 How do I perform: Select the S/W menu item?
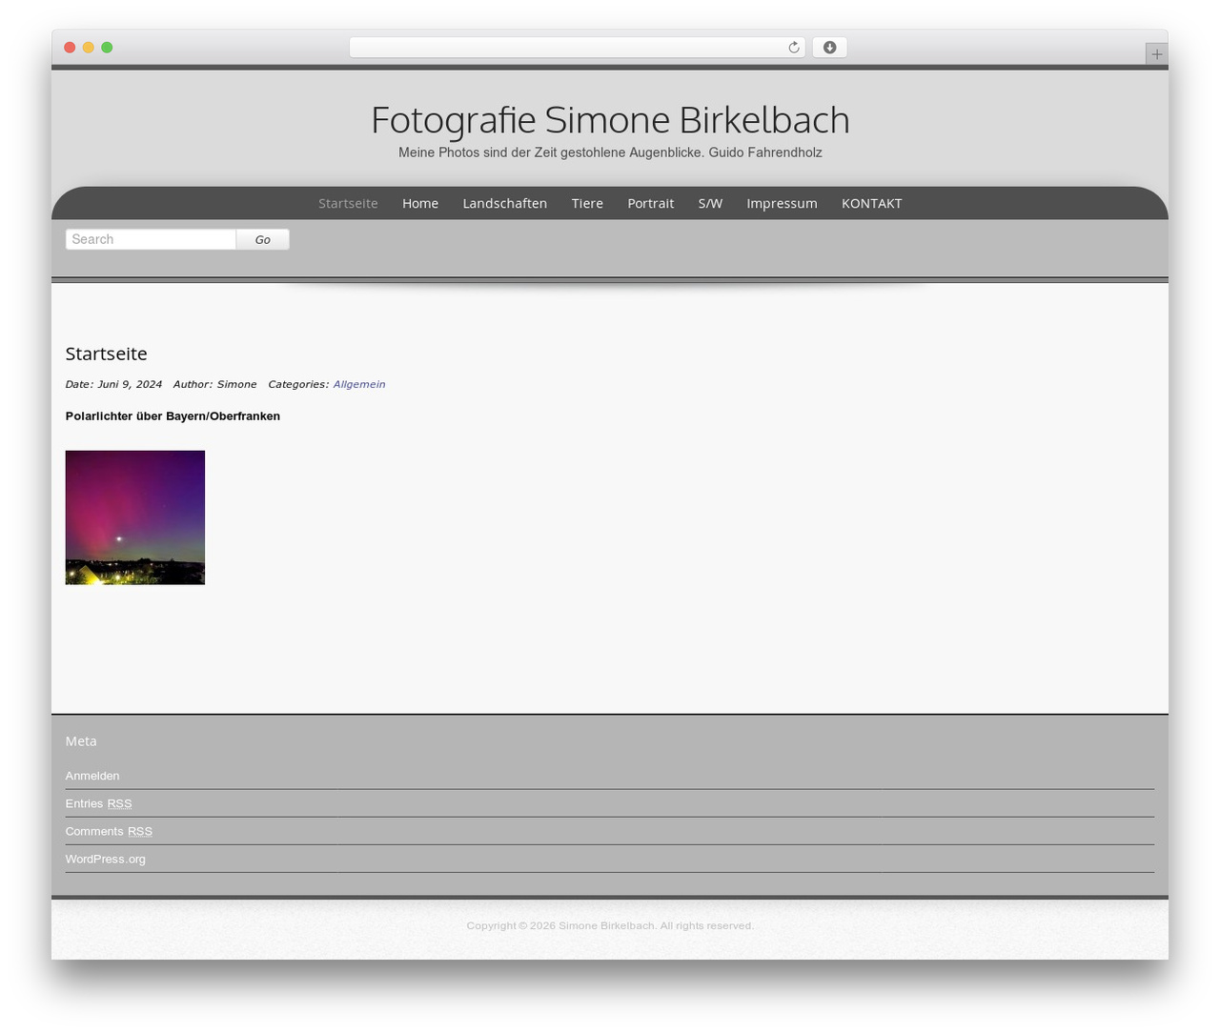pyautogui.click(x=710, y=203)
